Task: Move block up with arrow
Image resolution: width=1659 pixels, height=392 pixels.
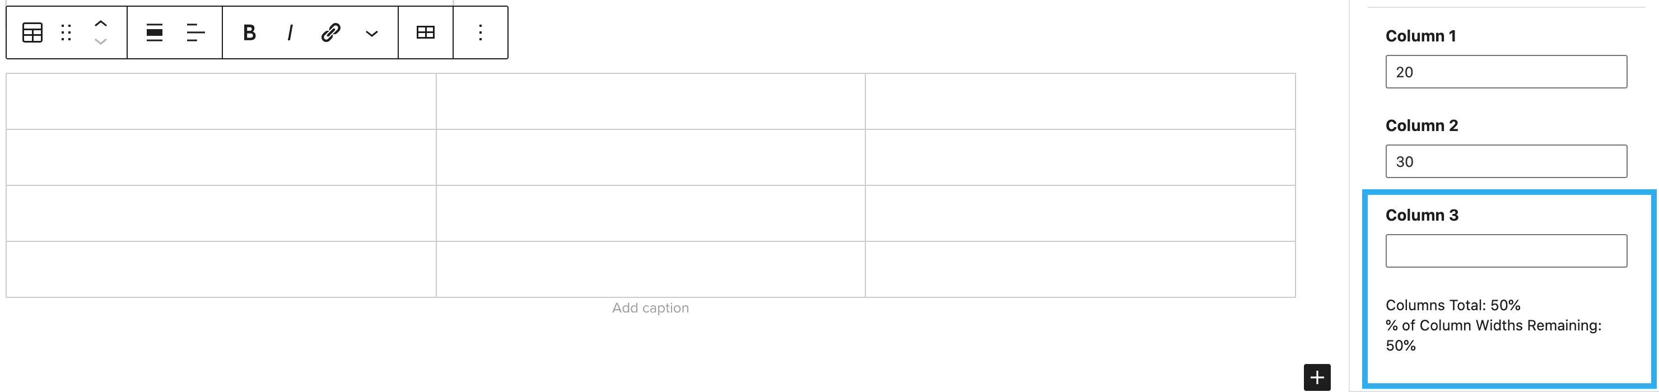Action: [x=100, y=23]
